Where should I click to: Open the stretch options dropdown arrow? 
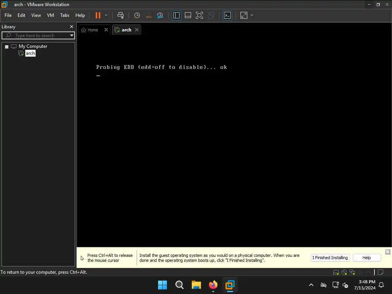click(x=252, y=15)
